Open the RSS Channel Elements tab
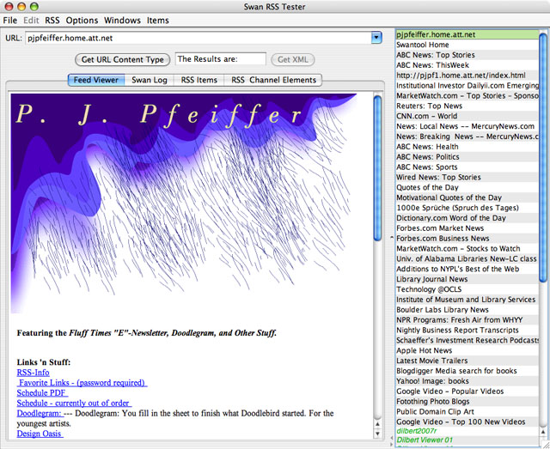This screenshot has height=449, width=550. [x=273, y=80]
